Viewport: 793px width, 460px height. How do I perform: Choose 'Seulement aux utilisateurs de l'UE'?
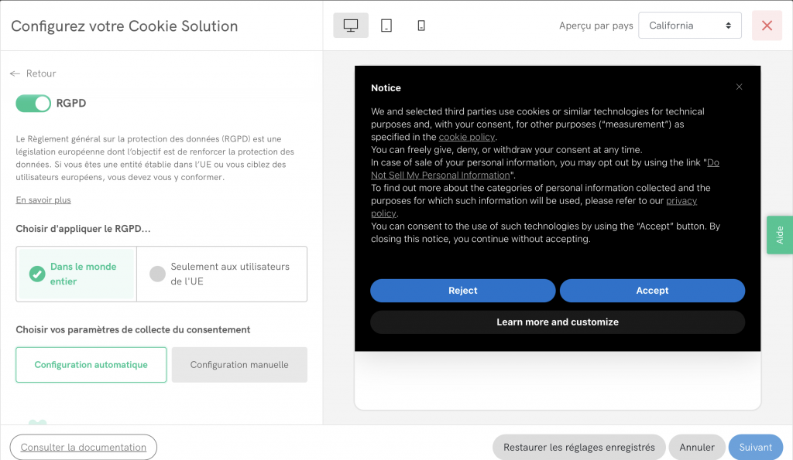(221, 274)
